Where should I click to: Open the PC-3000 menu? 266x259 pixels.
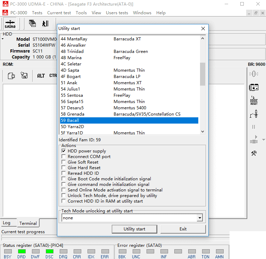coord(19,13)
